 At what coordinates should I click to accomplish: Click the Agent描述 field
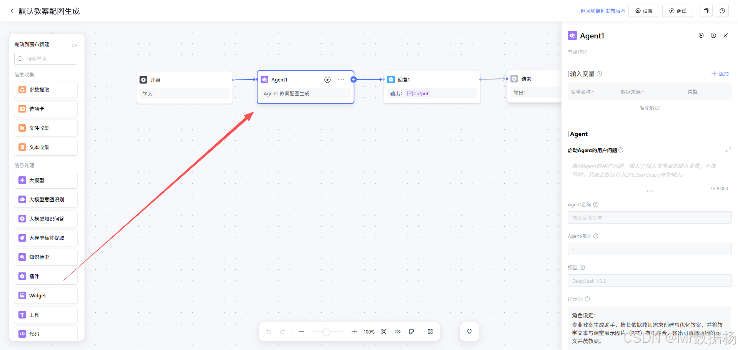(650, 249)
